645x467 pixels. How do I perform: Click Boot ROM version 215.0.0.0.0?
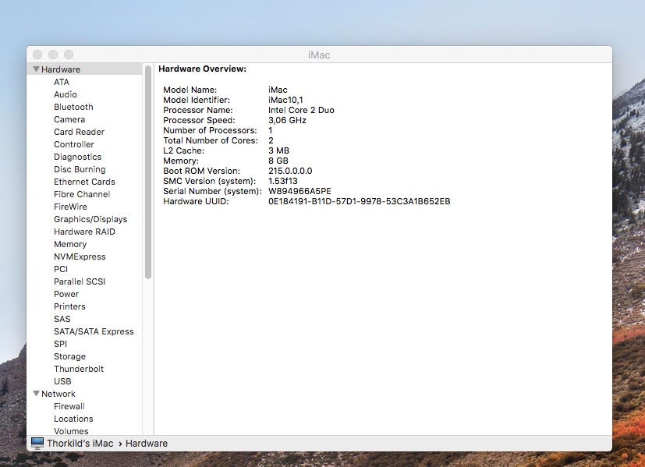pos(290,171)
